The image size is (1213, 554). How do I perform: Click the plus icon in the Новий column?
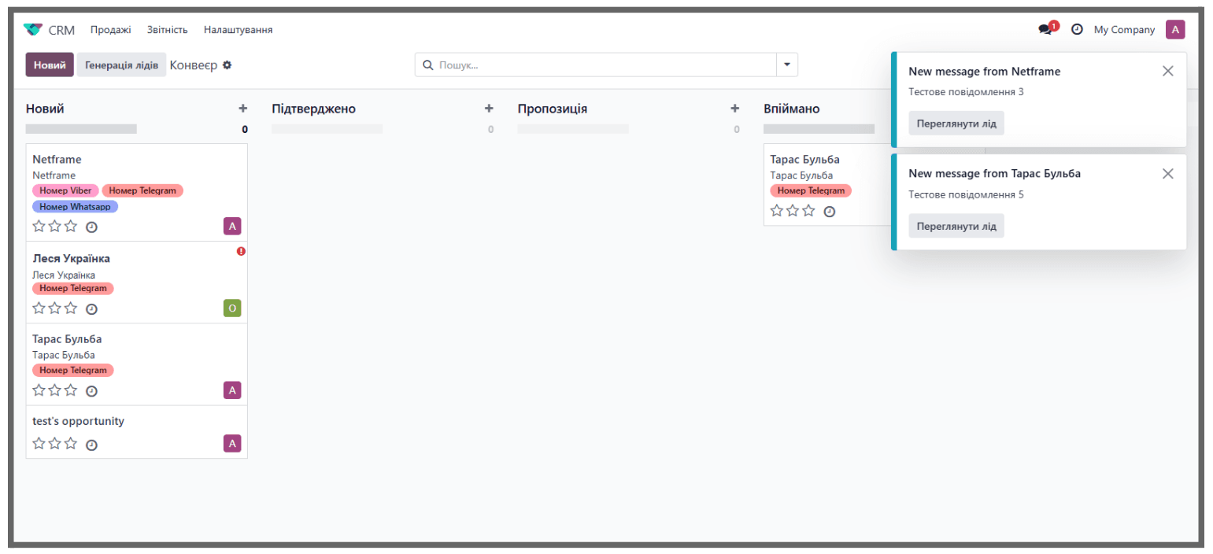[x=243, y=109]
